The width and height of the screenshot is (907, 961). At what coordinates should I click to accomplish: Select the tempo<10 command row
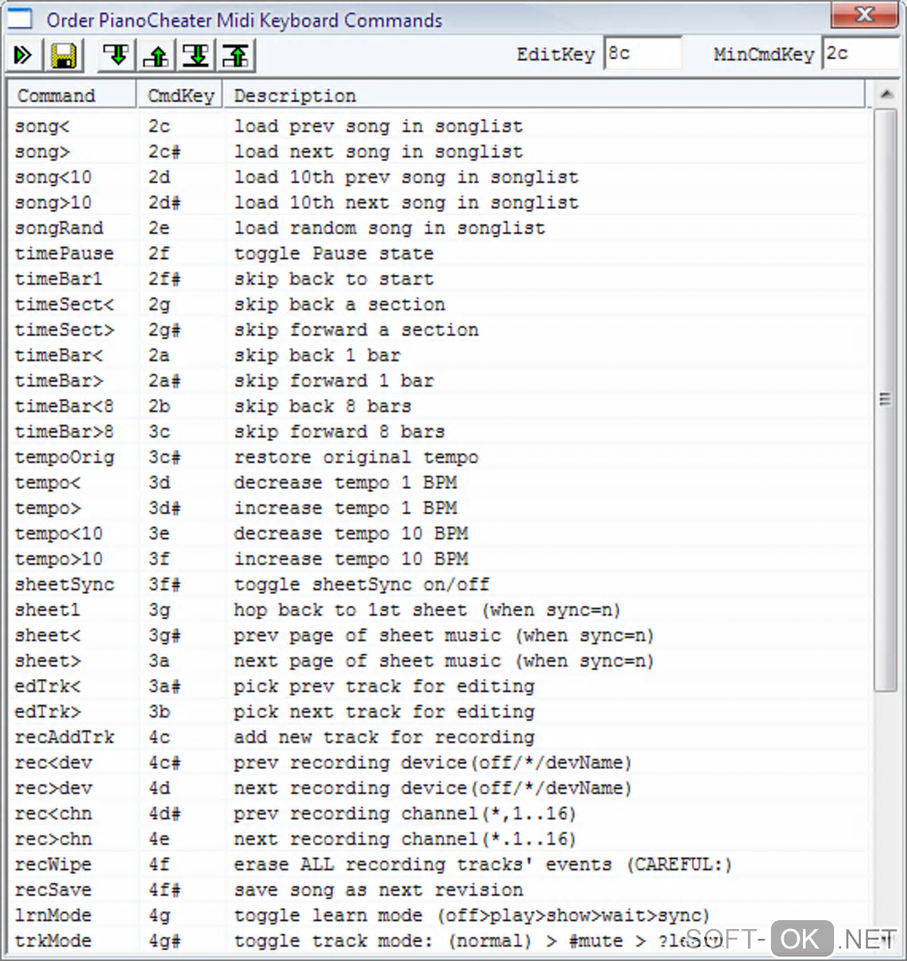(440, 533)
